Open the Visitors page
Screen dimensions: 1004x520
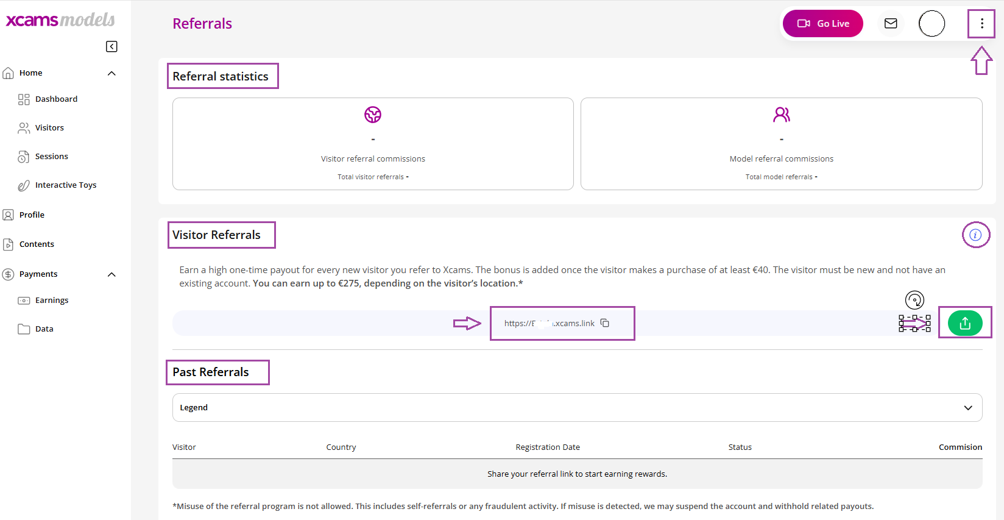tap(49, 127)
